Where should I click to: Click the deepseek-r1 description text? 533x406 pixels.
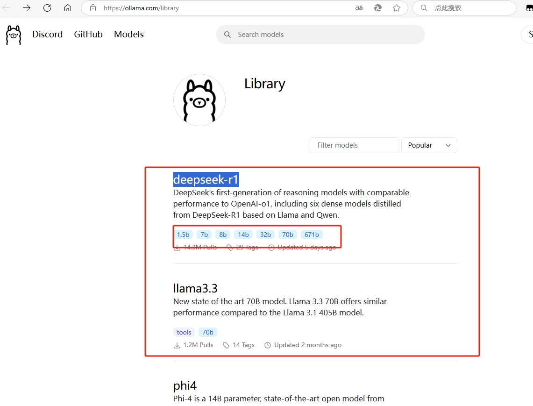[x=291, y=204]
